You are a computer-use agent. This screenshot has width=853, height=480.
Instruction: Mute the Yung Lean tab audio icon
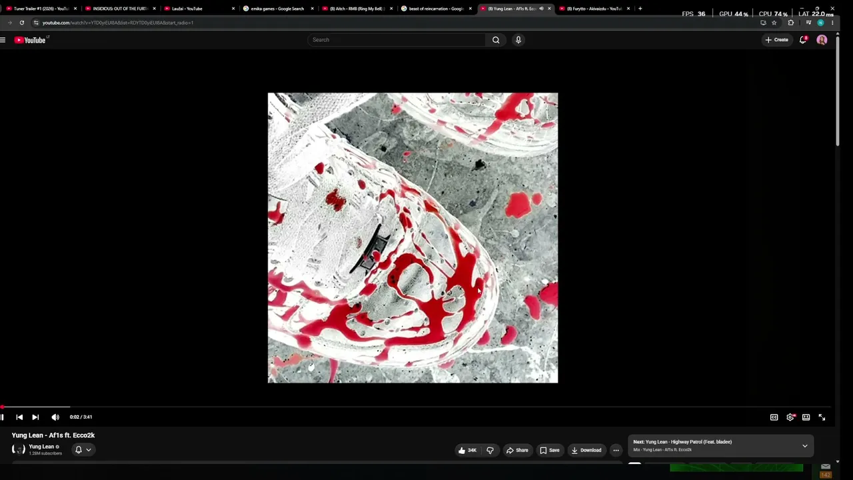[x=541, y=9]
